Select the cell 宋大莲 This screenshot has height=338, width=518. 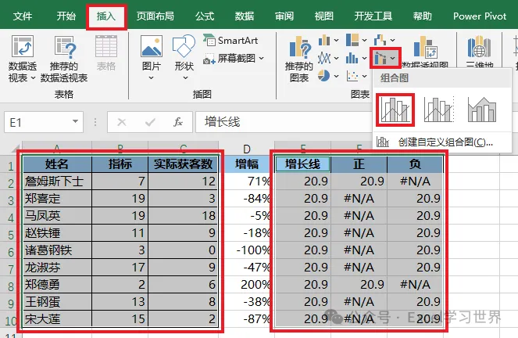57,318
